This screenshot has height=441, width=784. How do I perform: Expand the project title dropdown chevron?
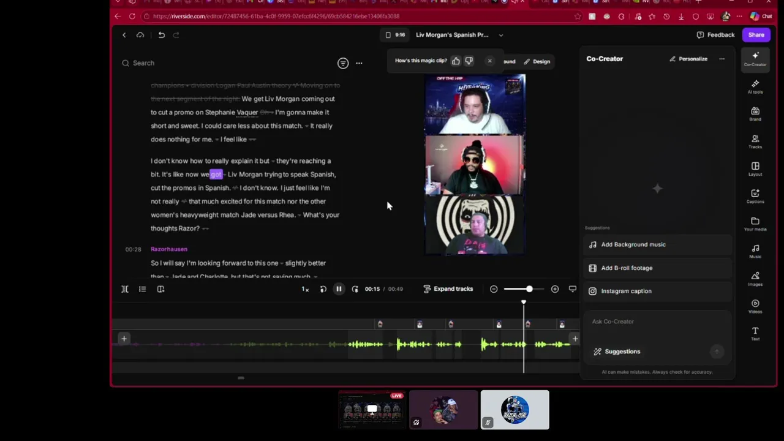(500, 35)
